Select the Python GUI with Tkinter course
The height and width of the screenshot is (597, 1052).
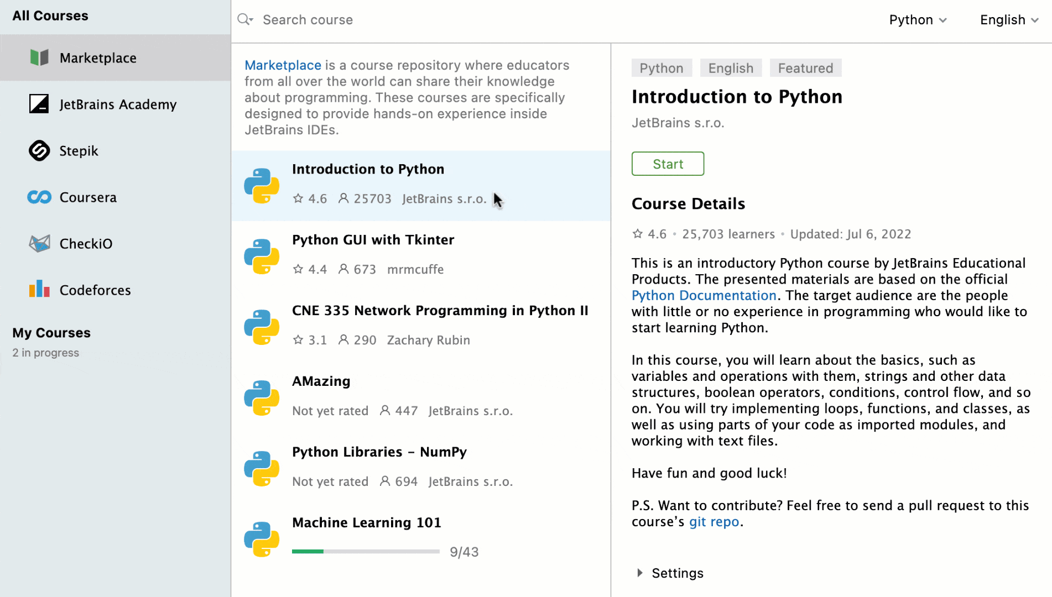tap(373, 240)
